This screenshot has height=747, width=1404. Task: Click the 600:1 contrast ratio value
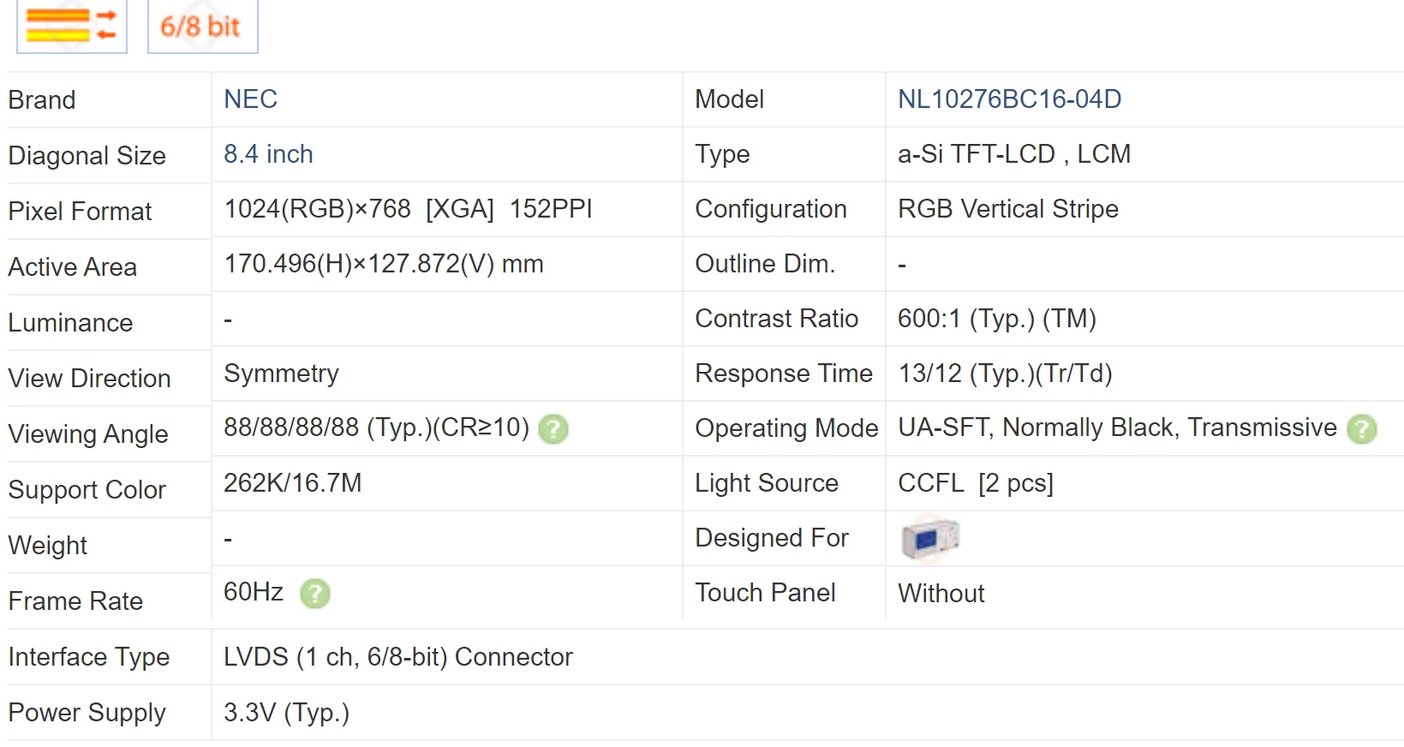(x=996, y=319)
